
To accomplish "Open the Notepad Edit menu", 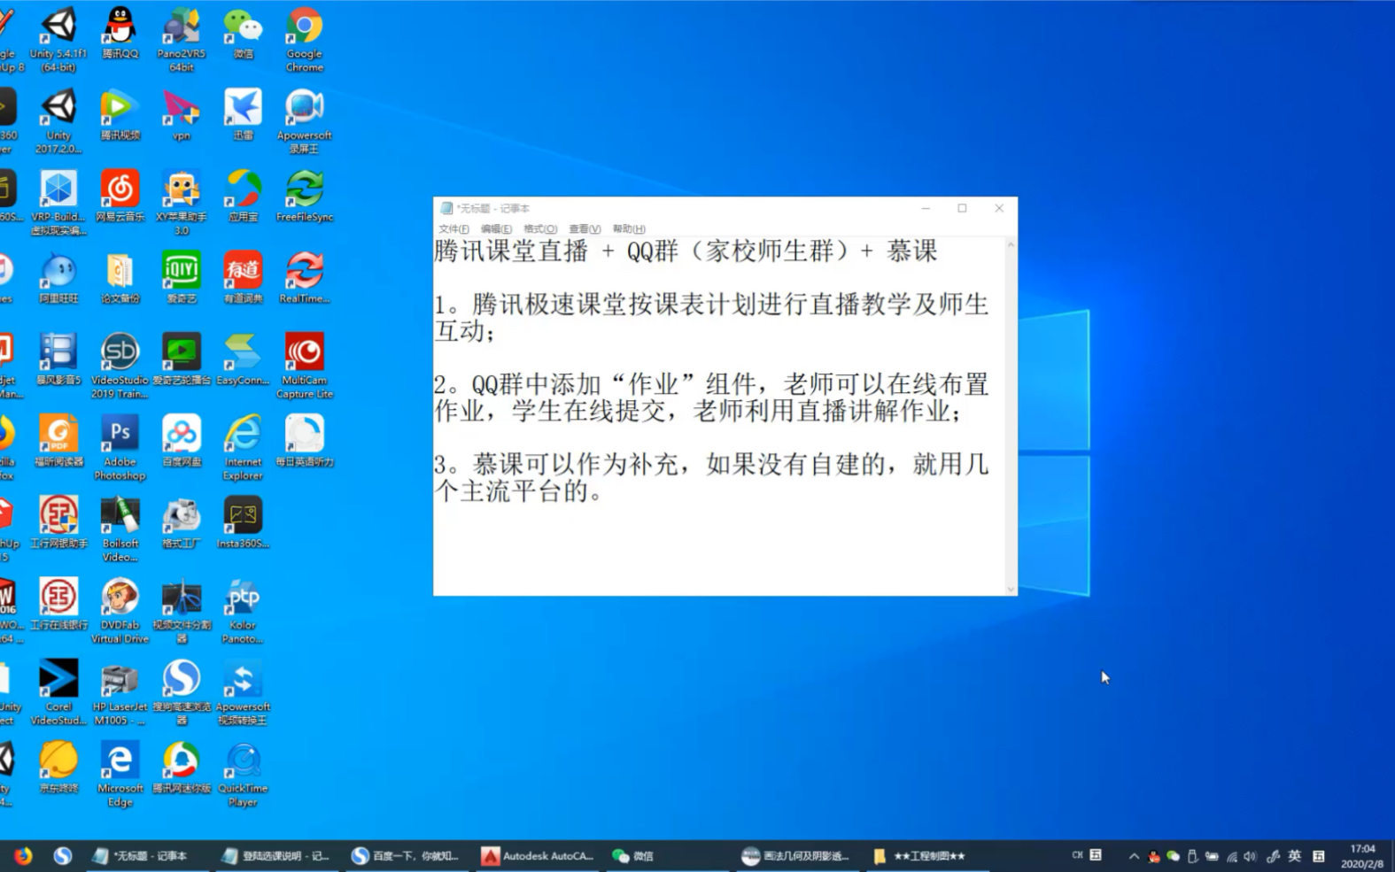I will (496, 228).
